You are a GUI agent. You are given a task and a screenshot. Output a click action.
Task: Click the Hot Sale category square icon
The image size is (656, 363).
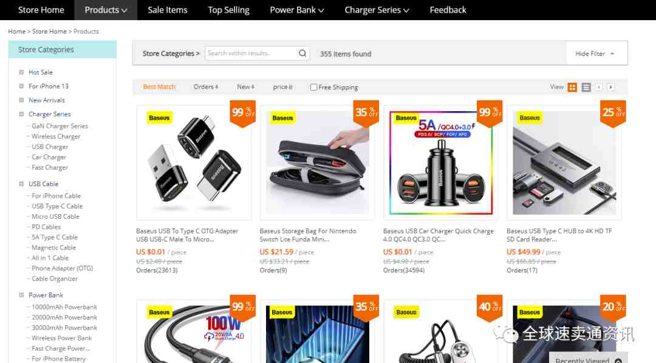coord(21,72)
